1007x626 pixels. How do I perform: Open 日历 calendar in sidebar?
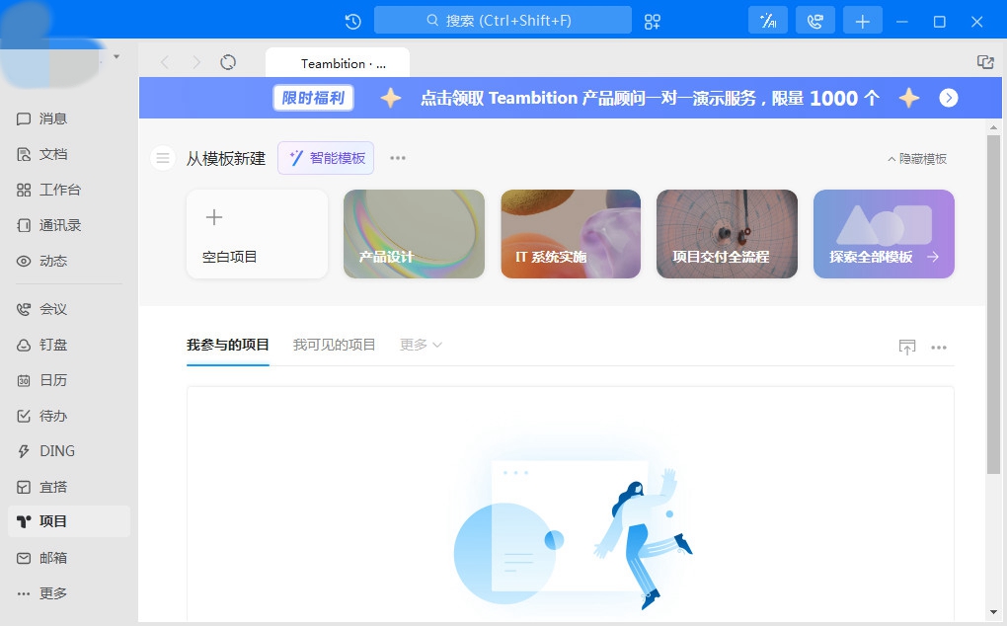pos(69,380)
